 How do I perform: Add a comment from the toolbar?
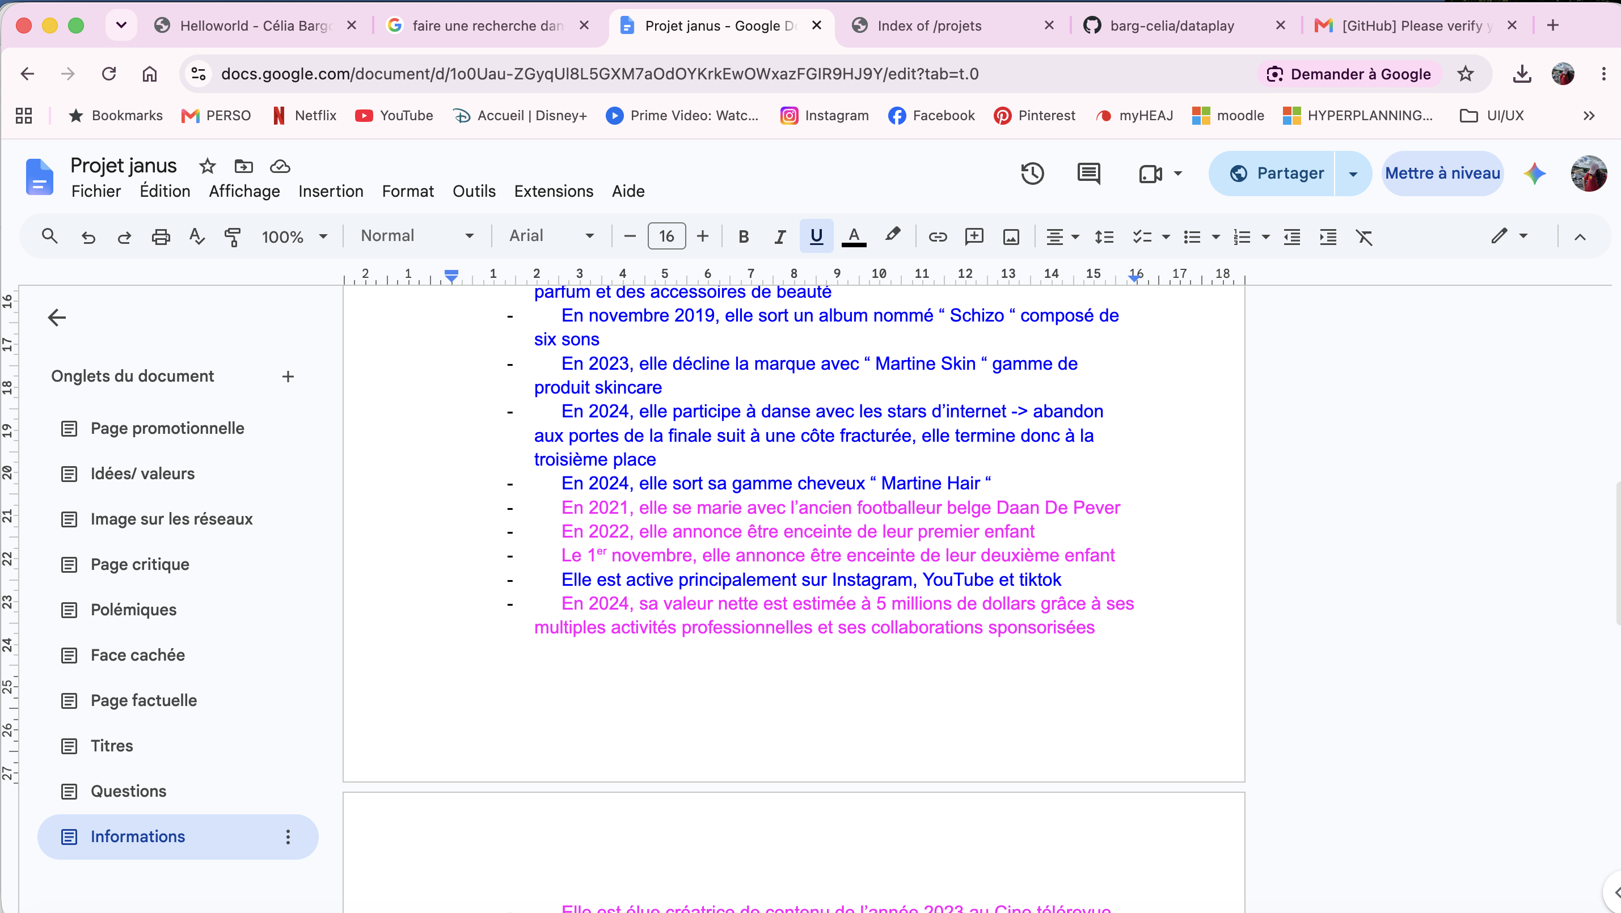click(x=974, y=236)
